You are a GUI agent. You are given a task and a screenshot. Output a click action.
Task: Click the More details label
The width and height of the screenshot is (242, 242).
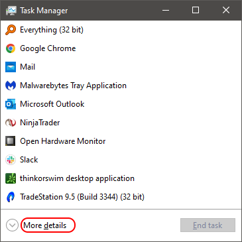45,225
